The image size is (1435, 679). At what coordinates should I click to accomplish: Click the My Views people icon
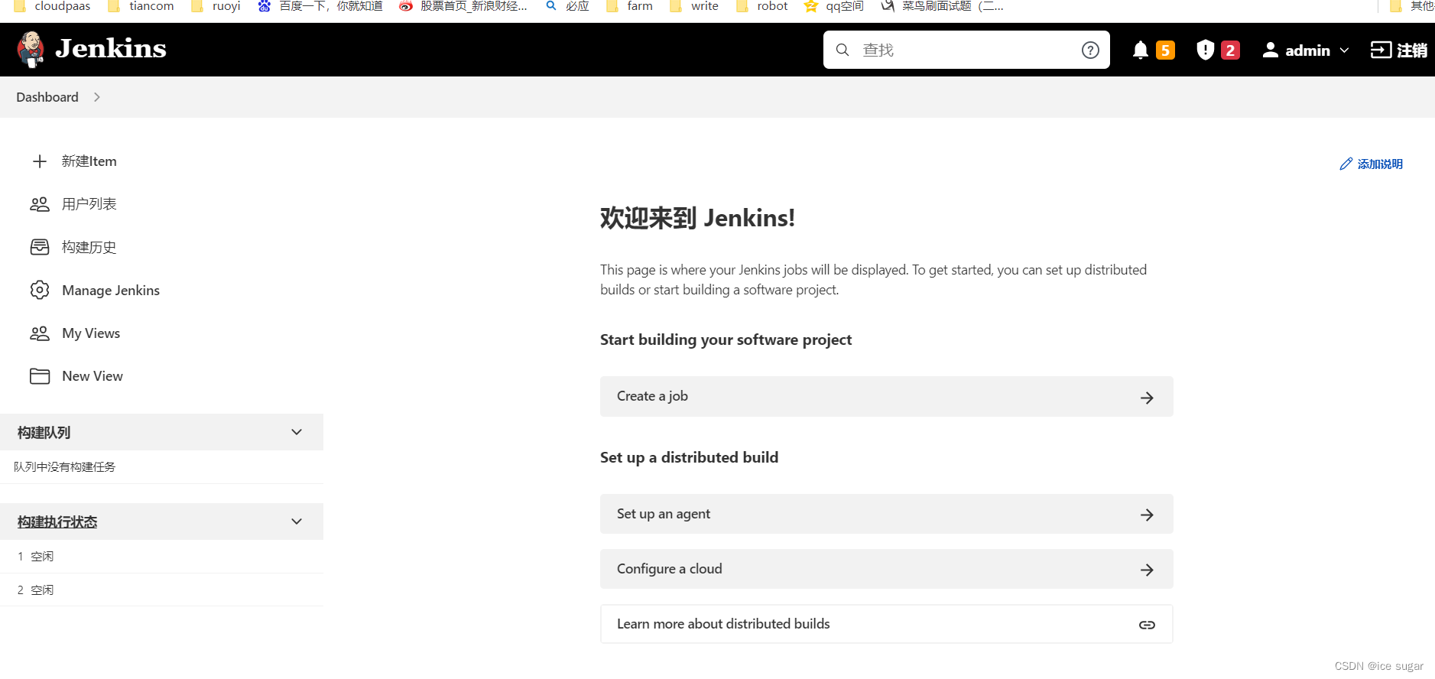point(40,333)
